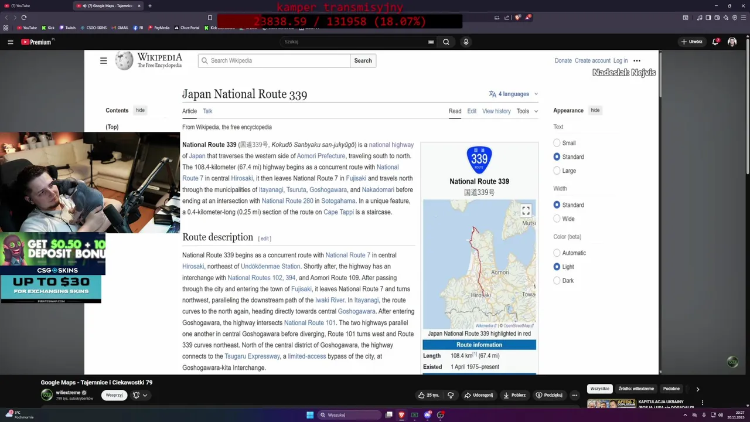750x422 pixels.
Task: Reload the page in the browser
Action: 24,18
